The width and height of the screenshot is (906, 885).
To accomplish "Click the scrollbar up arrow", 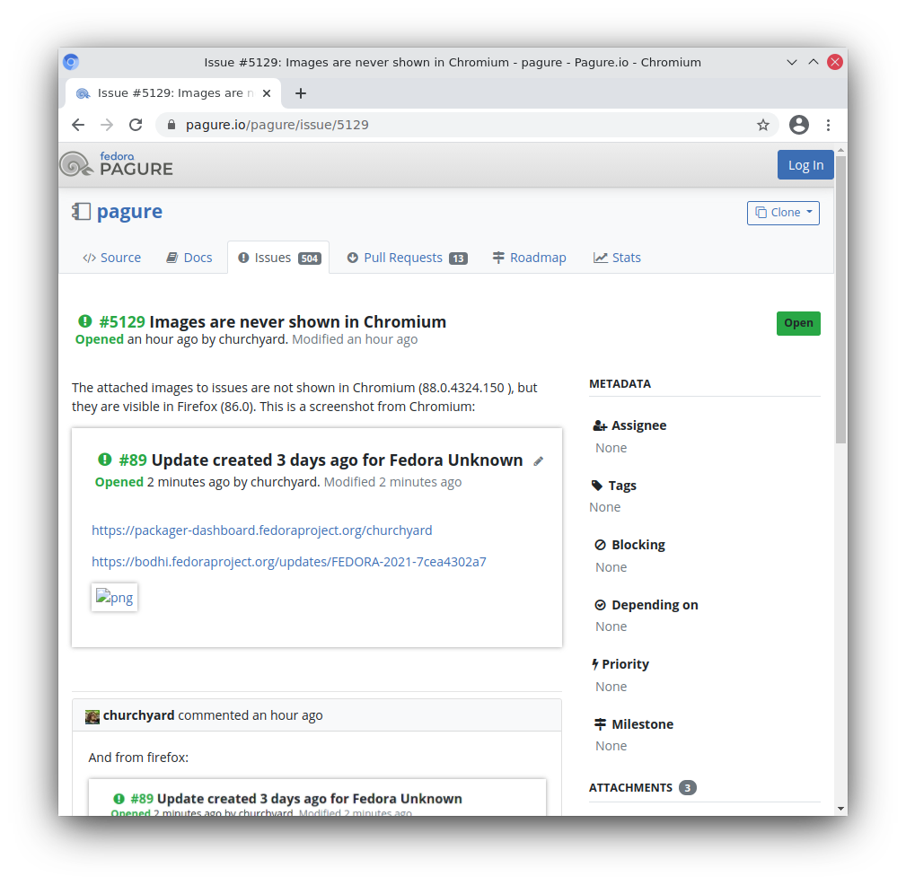I will (x=840, y=150).
